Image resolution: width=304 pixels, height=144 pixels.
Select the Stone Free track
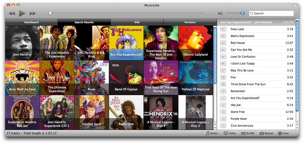tap(256, 112)
